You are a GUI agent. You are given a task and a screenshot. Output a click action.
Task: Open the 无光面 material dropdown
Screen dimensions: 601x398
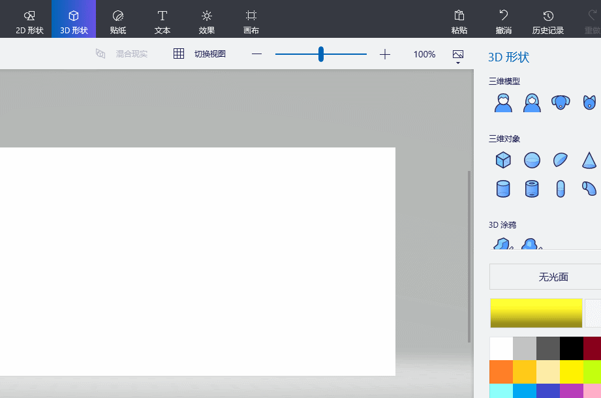(545, 277)
